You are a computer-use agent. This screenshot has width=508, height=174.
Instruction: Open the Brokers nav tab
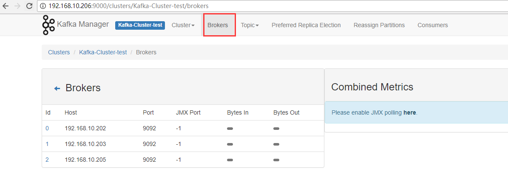(x=218, y=25)
